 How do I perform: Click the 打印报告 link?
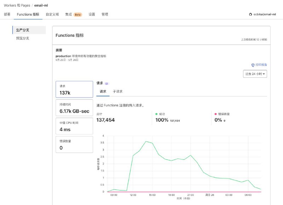click(261, 65)
